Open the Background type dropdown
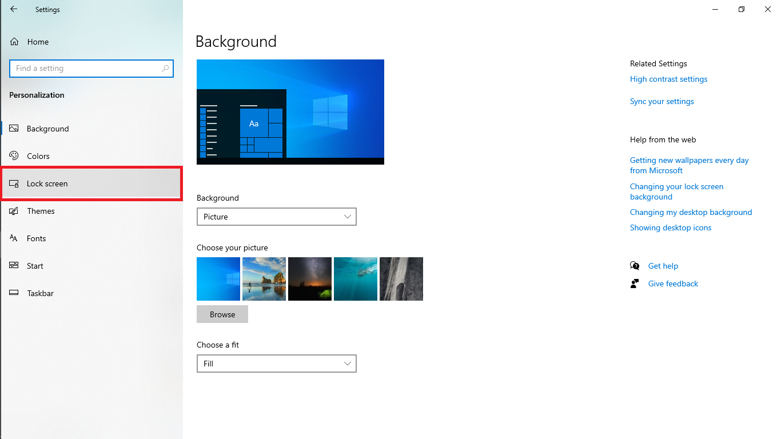 pyautogui.click(x=276, y=217)
